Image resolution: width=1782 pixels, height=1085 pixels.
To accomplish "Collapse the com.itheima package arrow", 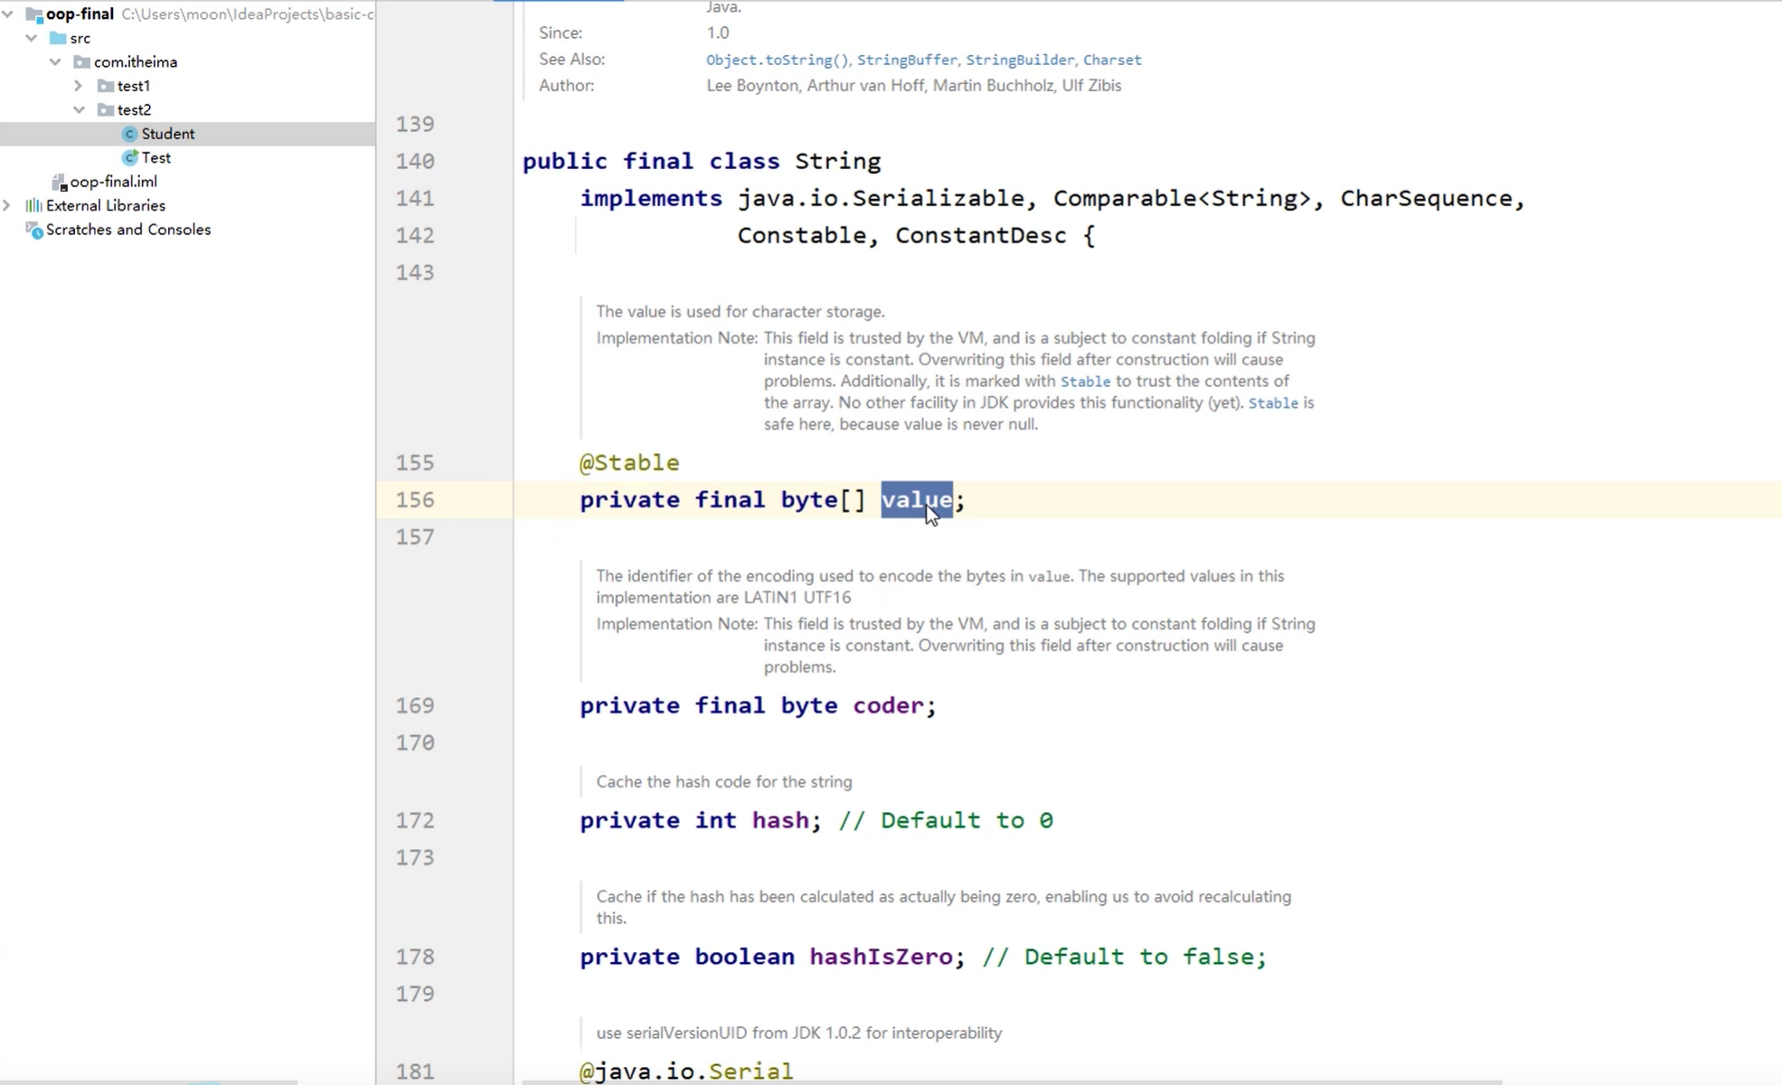I will point(55,61).
